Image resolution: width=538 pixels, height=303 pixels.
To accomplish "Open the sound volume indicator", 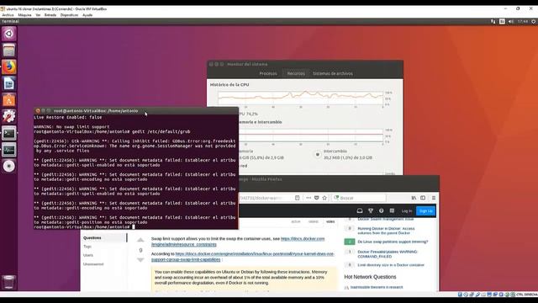I will [511, 21].
